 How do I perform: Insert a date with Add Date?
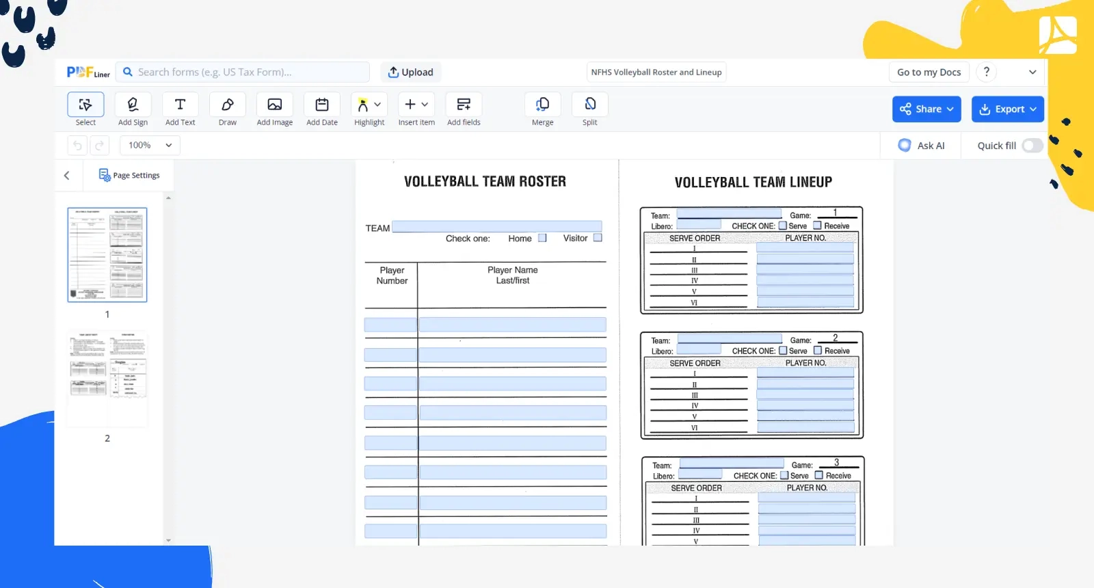point(321,105)
